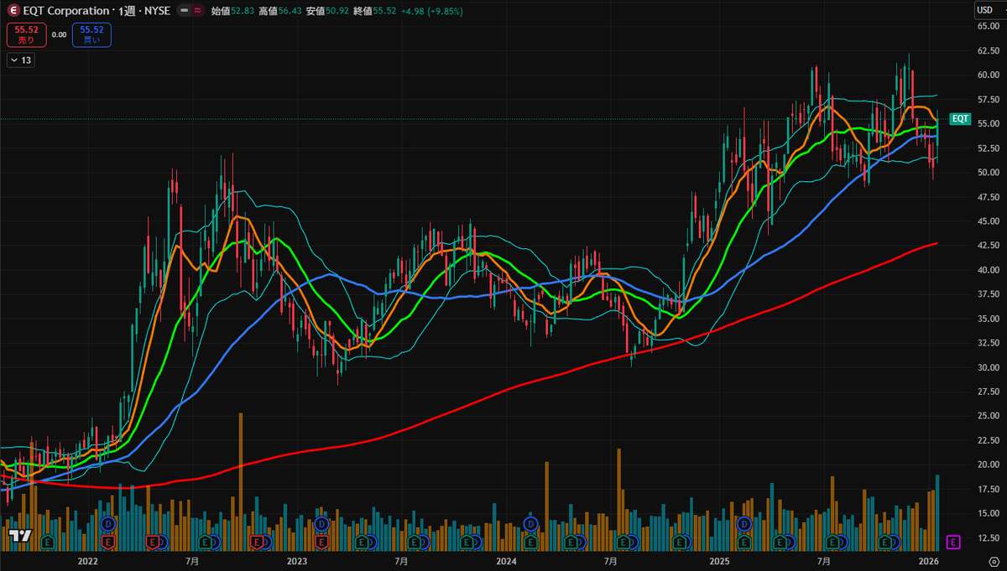The image size is (1007, 571).
Task: Click the 終値55.52 close price value
Action: click(x=375, y=11)
